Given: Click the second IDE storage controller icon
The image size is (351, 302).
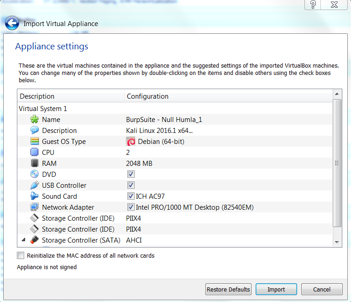Looking at the screenshot, I should point(34,229).
